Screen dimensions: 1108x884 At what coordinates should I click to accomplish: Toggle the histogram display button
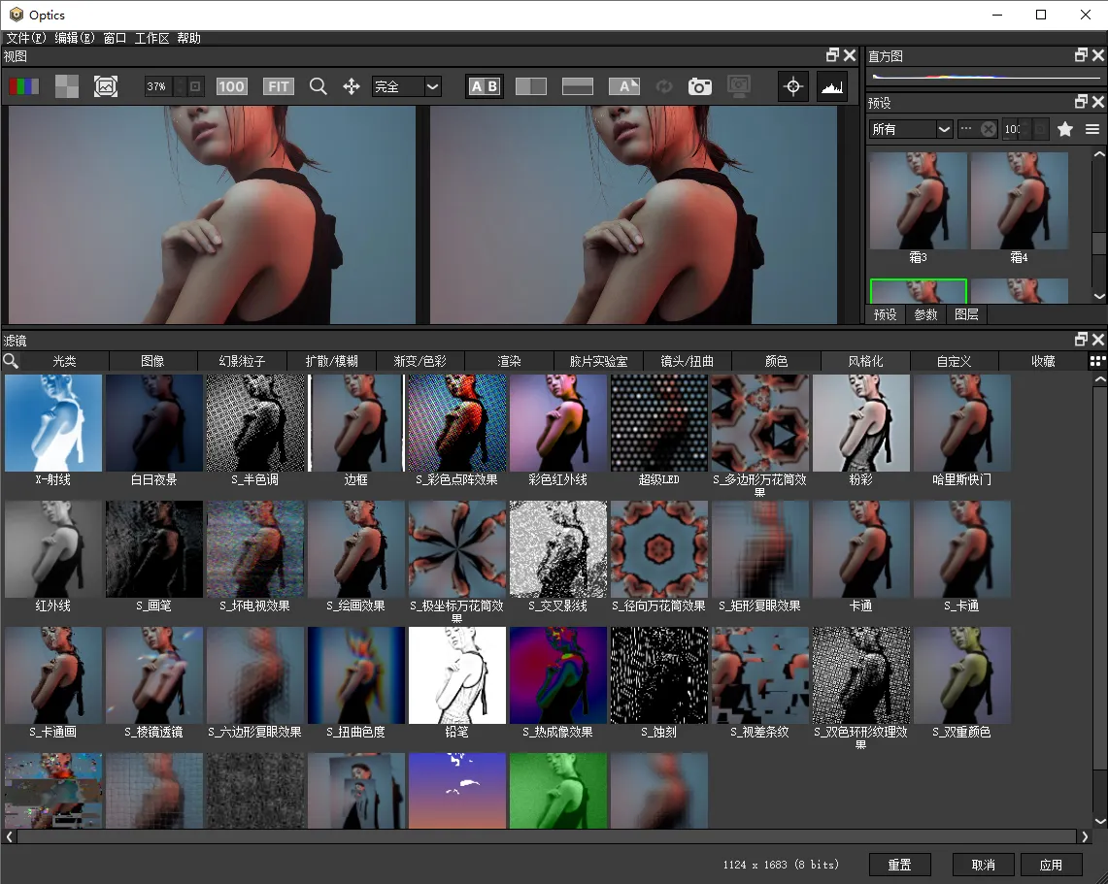click(x=832, y=86)
